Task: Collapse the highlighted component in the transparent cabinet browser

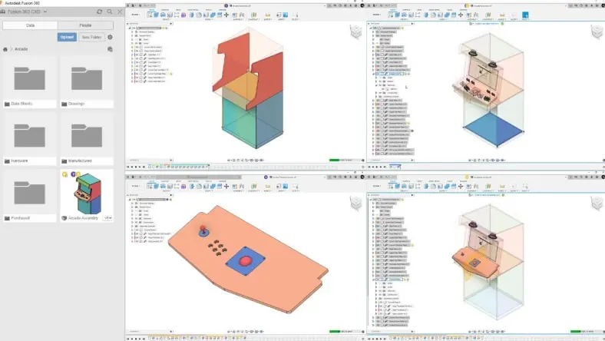Action: click(373, 74)
